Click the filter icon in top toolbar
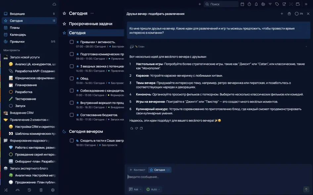This screenshot has width=313, height=195. (270, 4)
